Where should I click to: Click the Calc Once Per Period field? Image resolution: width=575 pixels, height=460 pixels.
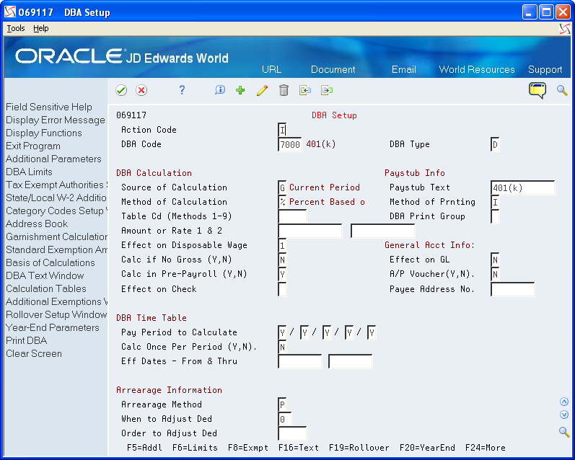pyautogui.click(x=282, y=347)
